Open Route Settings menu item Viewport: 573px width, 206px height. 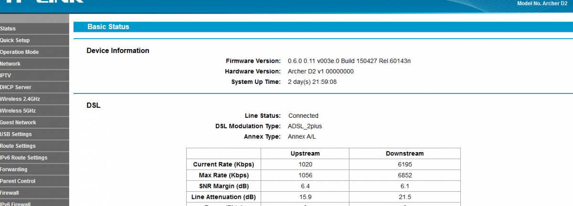pyautogui.click(x=34, y=146)
